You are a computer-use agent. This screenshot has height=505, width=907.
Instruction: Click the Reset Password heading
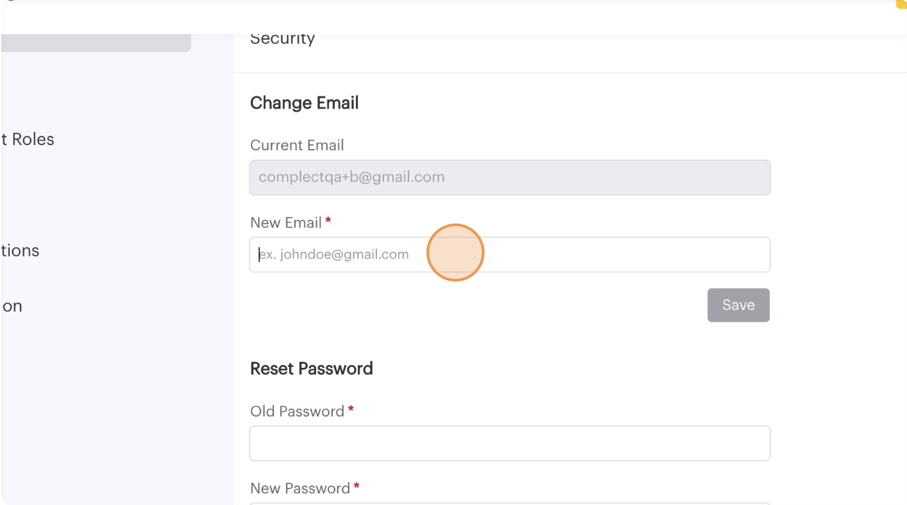point(311,369)
